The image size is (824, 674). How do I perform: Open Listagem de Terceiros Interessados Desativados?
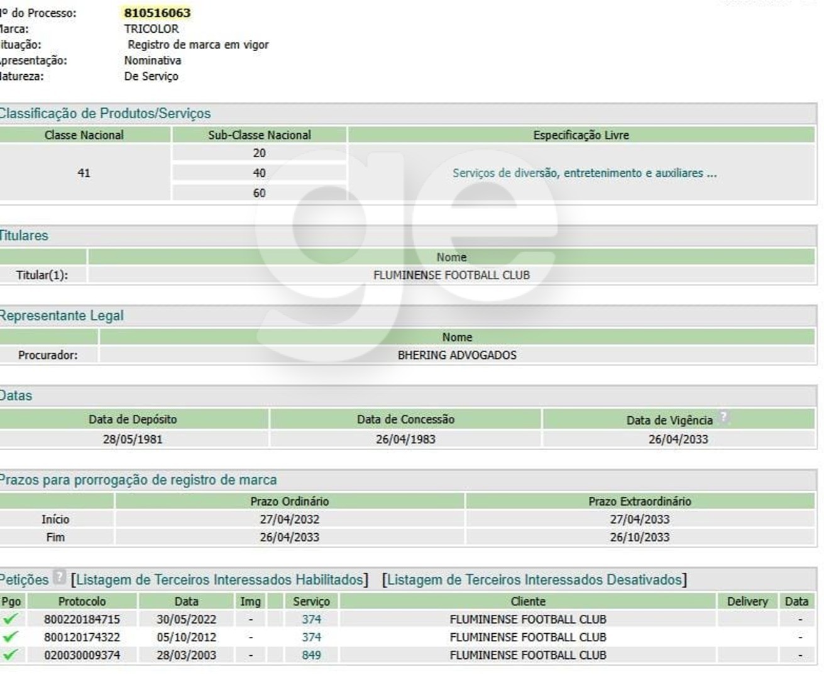pyautogui.click(x=535, y=580)
